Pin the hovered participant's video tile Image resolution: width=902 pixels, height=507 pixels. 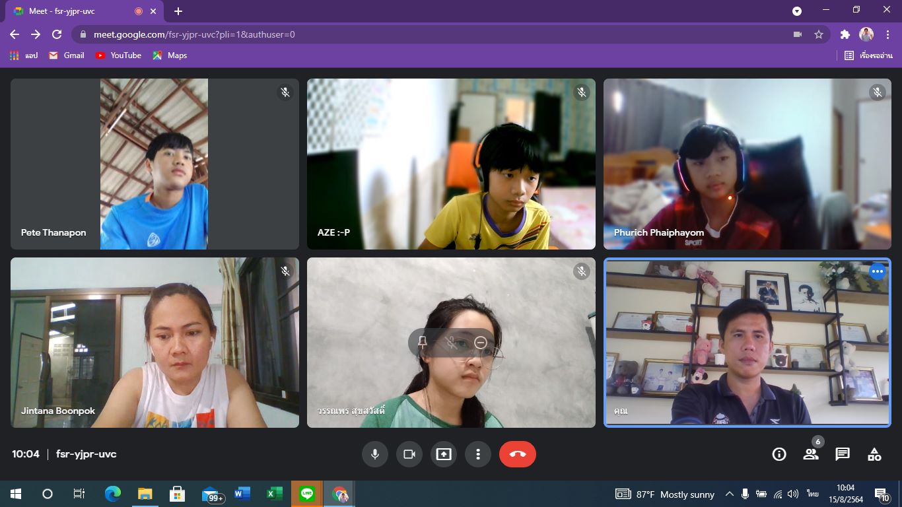pos(423,342)
